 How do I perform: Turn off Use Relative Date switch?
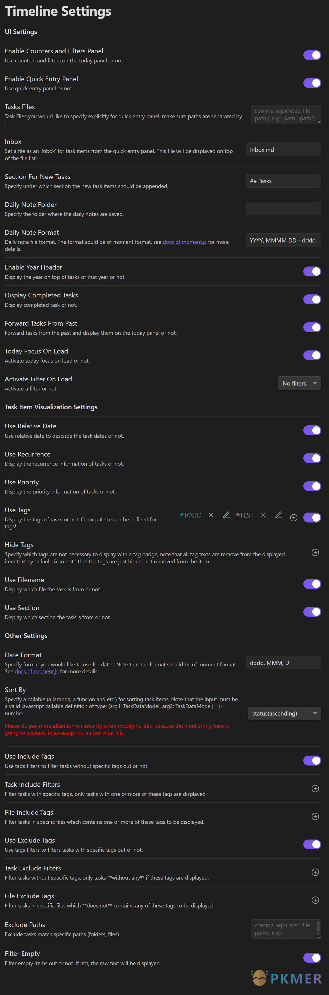tap(312, 430)
